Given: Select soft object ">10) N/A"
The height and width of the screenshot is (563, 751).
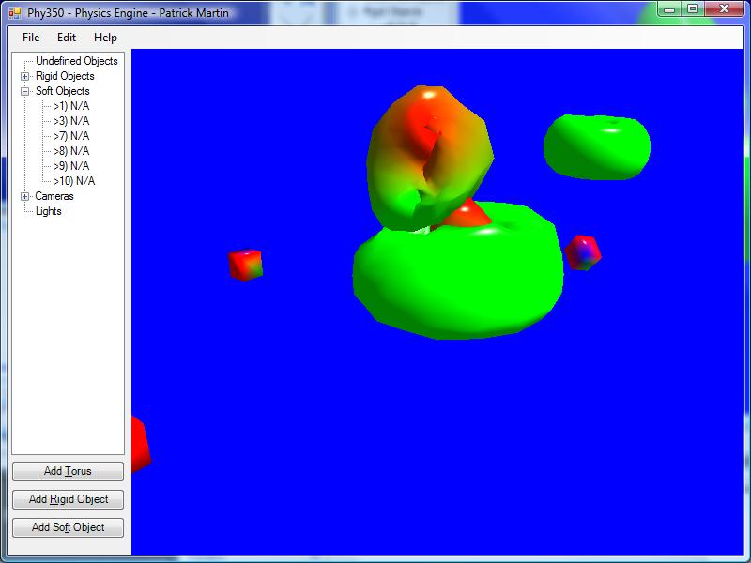Looking at the screenshot, I should click(x=73, y=181).
